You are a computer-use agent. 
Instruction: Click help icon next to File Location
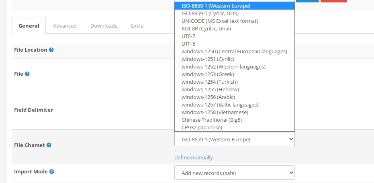click(51, 50)
